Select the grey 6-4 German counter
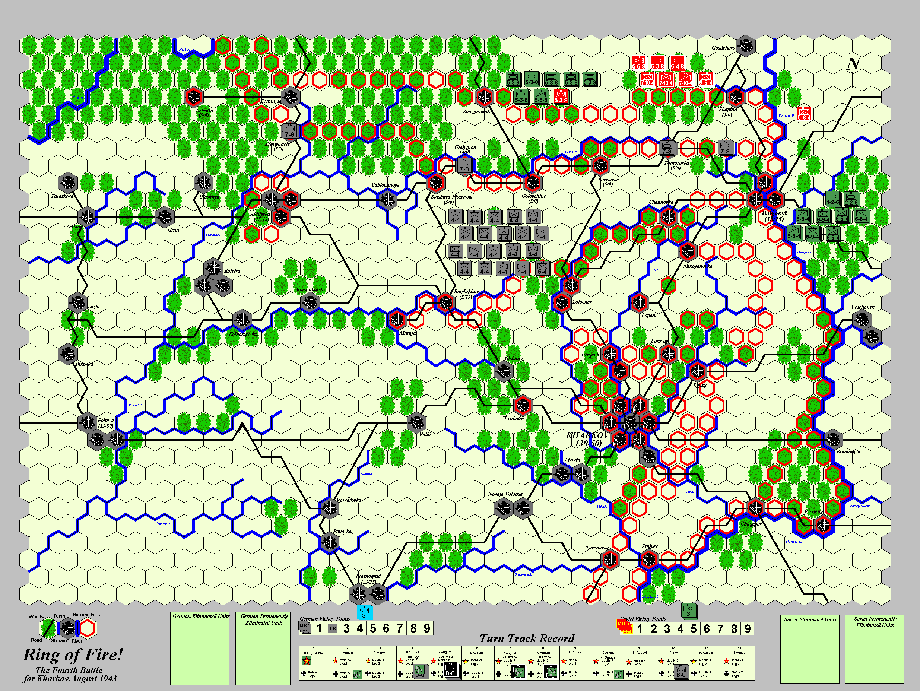The width and height of the screenshot is (920, 691). click(x=542, y=268)
